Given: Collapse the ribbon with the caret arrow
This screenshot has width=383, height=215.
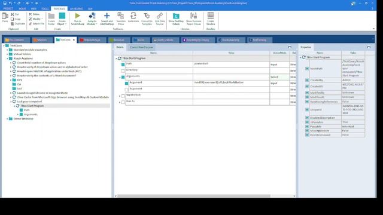Looking at the screenshot, I should pyautogui.click(x=373, y=29).
